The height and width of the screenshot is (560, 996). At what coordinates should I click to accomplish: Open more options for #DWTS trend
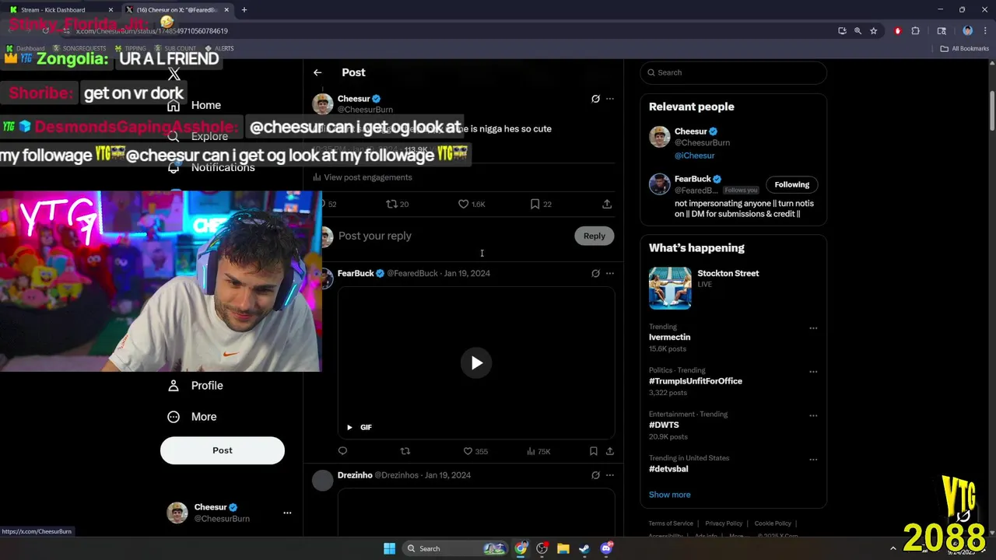(813, 415)
